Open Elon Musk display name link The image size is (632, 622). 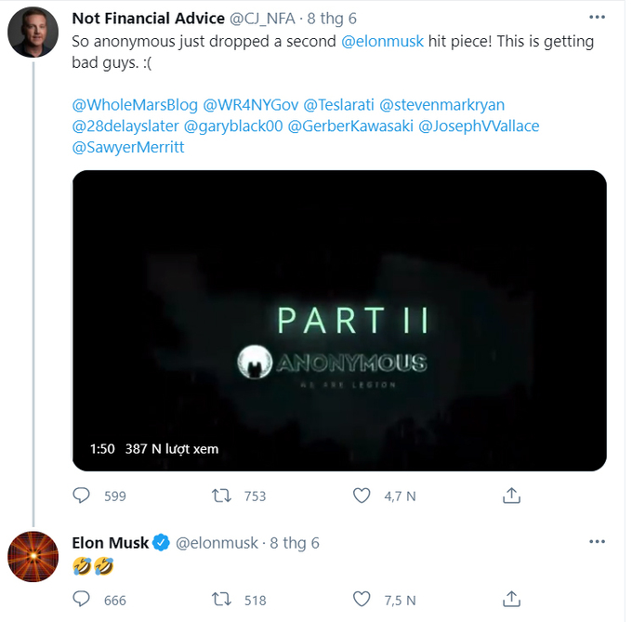pos(110,542)
